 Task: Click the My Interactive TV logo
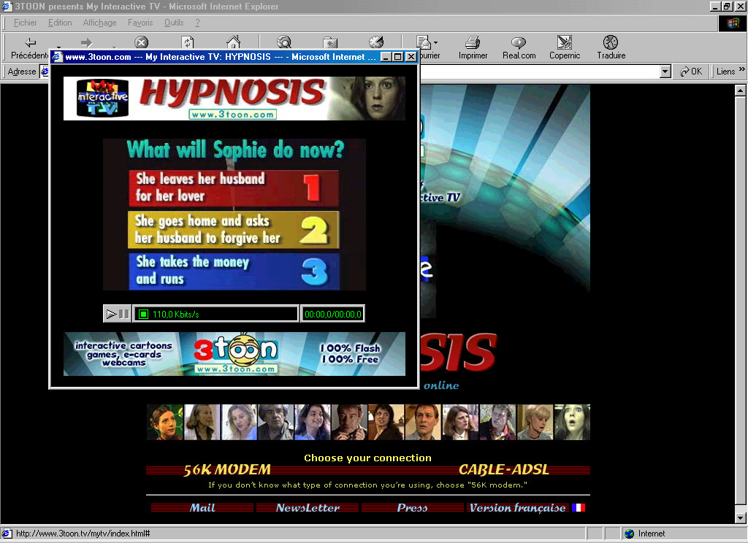click(x=103, y=99)
